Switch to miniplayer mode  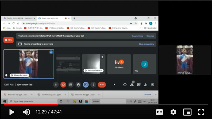click(187, 112)
